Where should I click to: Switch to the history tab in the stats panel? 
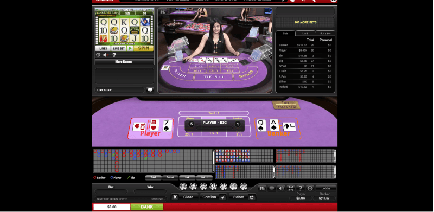tap(325, 33)
